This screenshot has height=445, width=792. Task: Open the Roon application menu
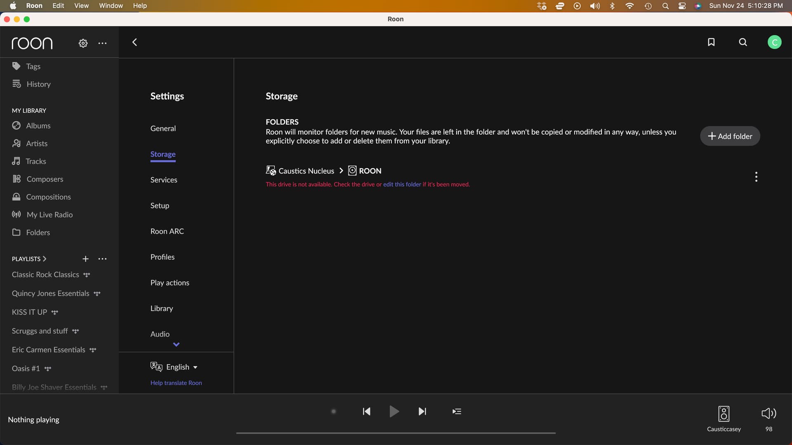coord(34,6)
